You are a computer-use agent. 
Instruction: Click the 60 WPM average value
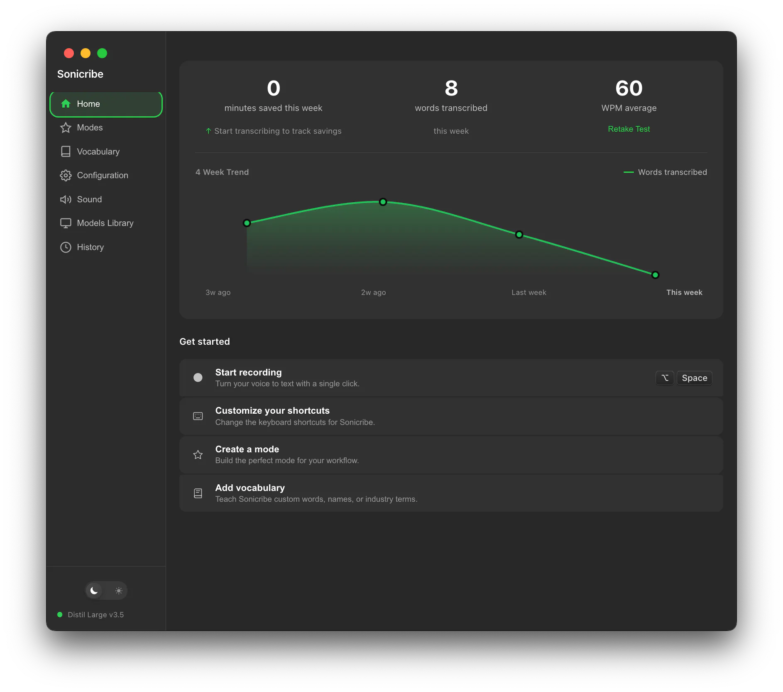coord(629,88)
